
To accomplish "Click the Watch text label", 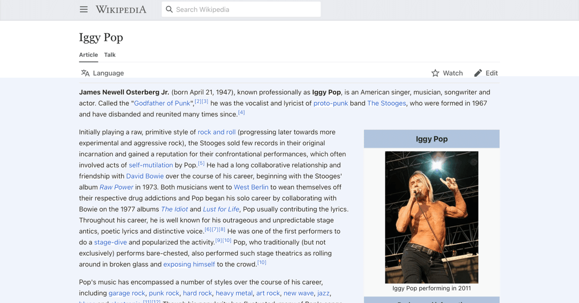I will coord(453,73).
